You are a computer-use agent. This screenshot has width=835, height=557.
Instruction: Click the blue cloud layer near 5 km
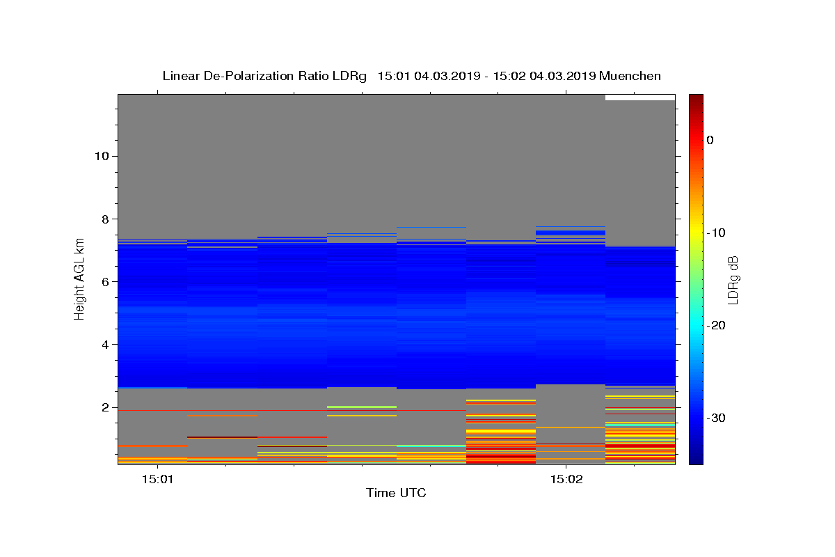[397, 313]
